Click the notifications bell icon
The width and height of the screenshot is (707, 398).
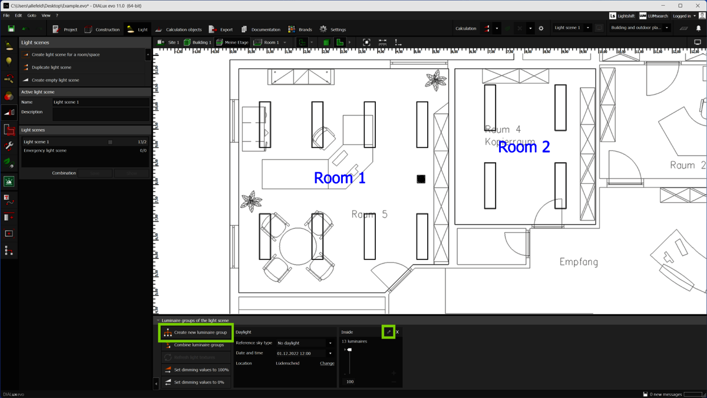click(x=699, y=28)
